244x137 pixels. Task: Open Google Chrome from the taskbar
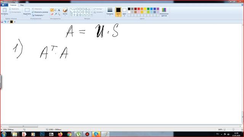(x=69, y=134)
